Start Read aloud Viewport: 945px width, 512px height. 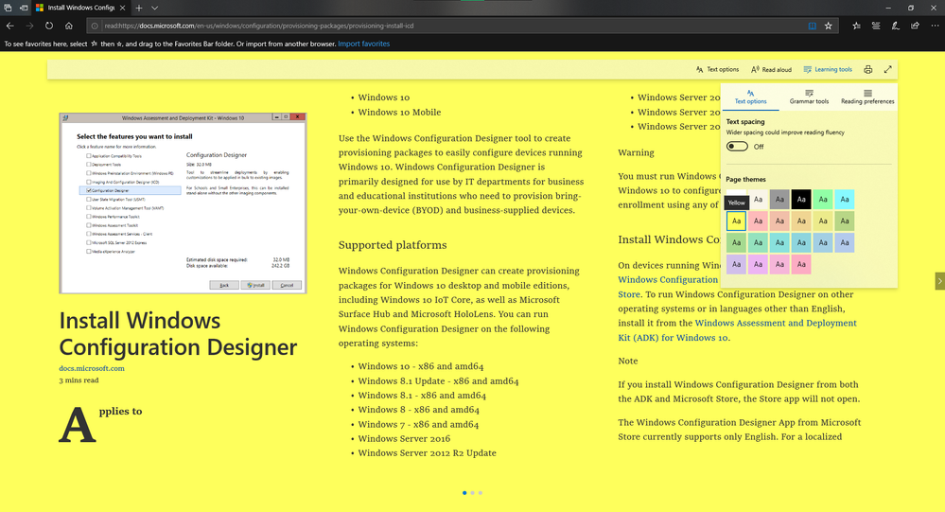[771, 69]
